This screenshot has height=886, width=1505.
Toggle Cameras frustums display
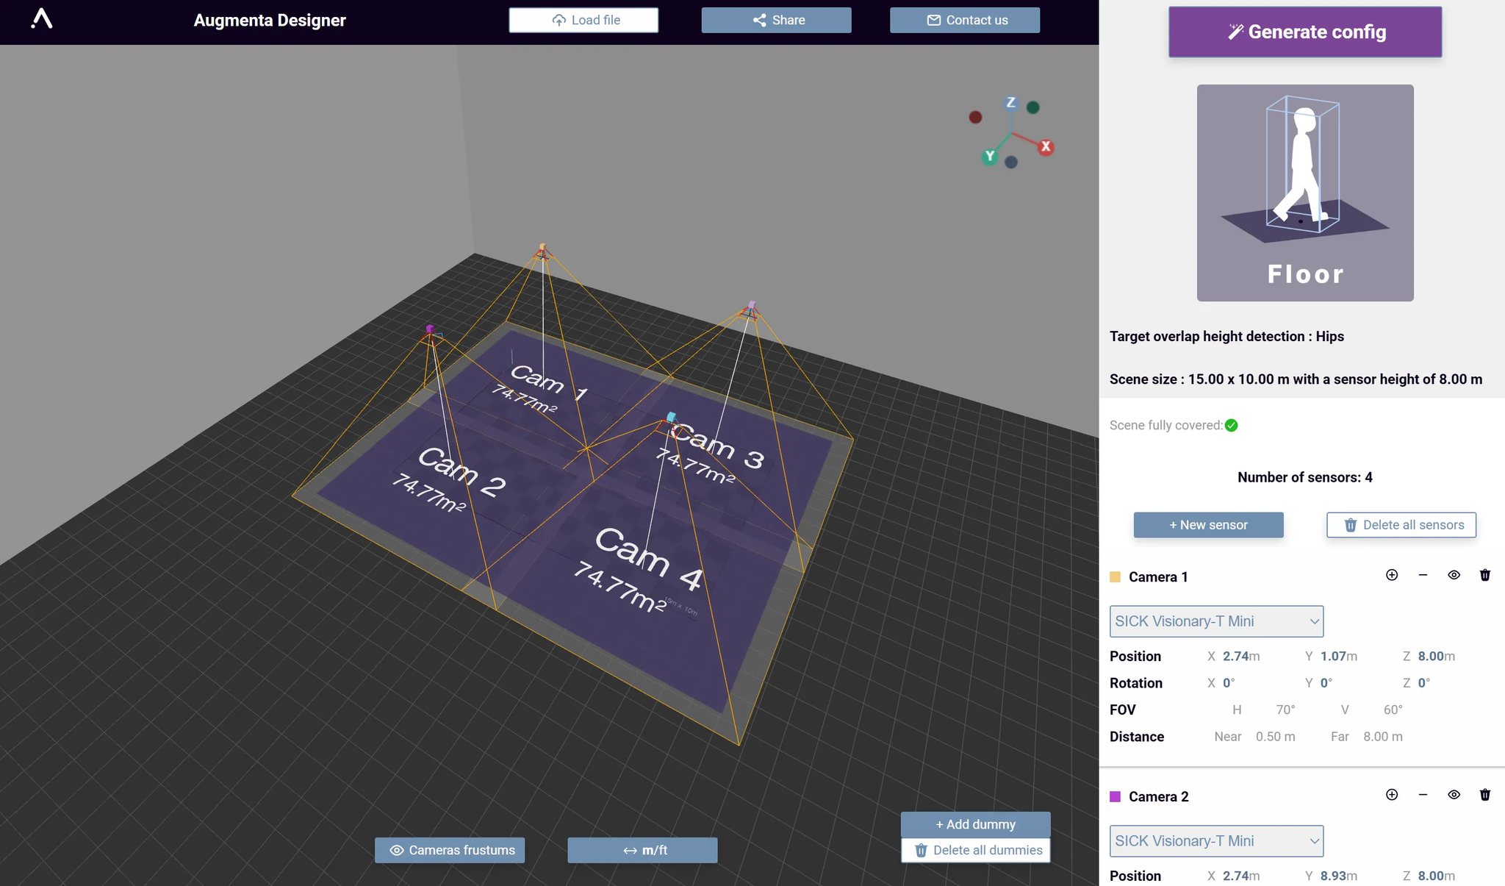pos(450,850)
